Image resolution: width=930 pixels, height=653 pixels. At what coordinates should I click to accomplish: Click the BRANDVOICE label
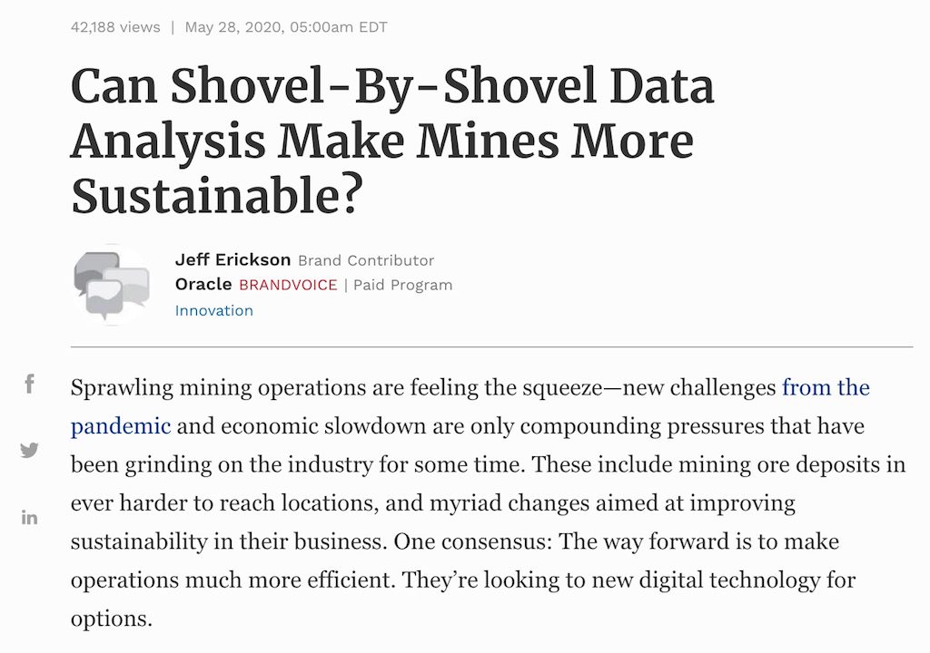click(x=288, y=285)
